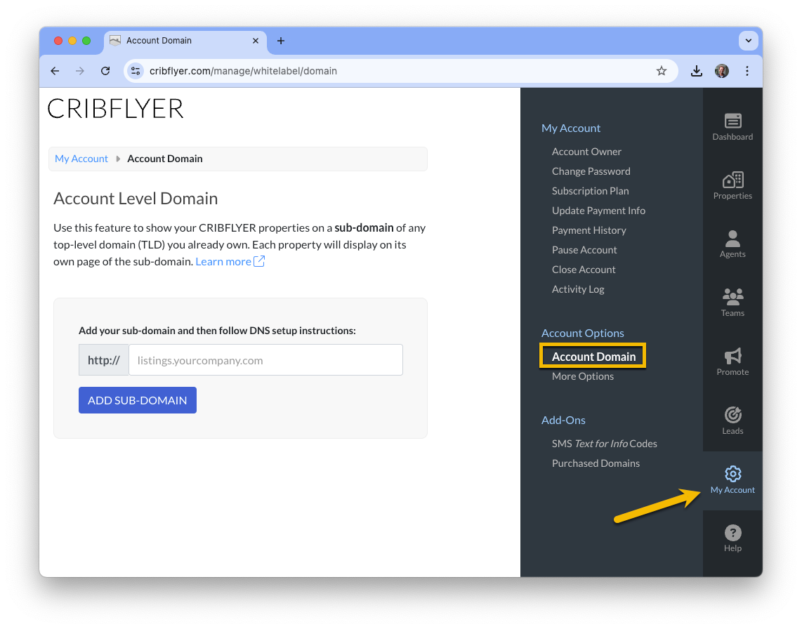The height and width of the screenshot is (629, 802).
Task: Open a new browser tab
Action: point(280,41)
